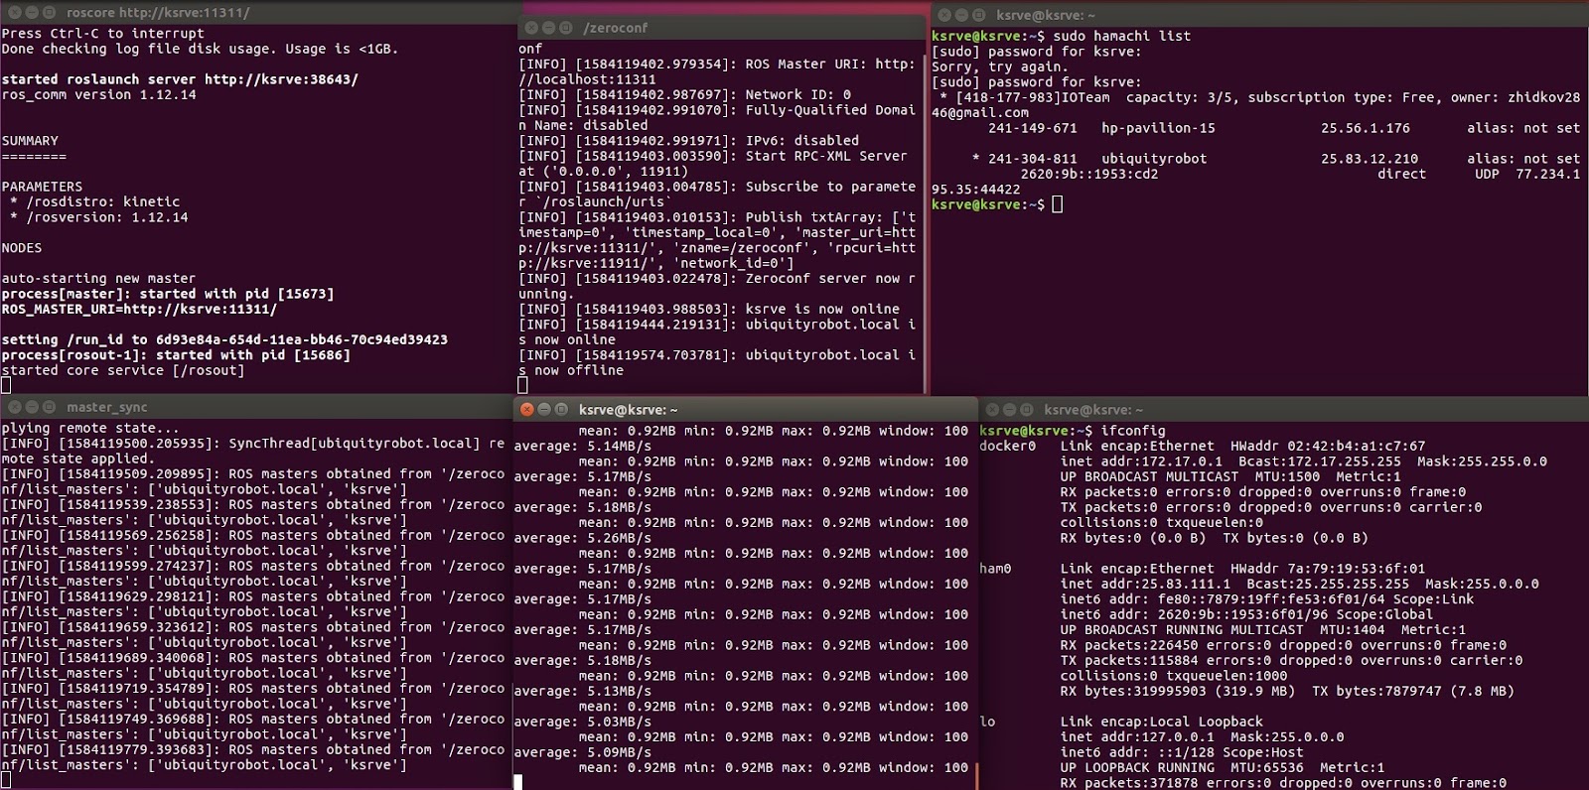Close the roscore terminal window
This screenshot has height=790, width=1589.
click(13, 13)
